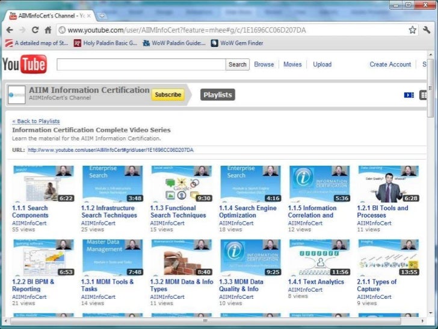Click the browser forward arrow
This screenshot has width=438, height=329.
click(x=22, y=30)
